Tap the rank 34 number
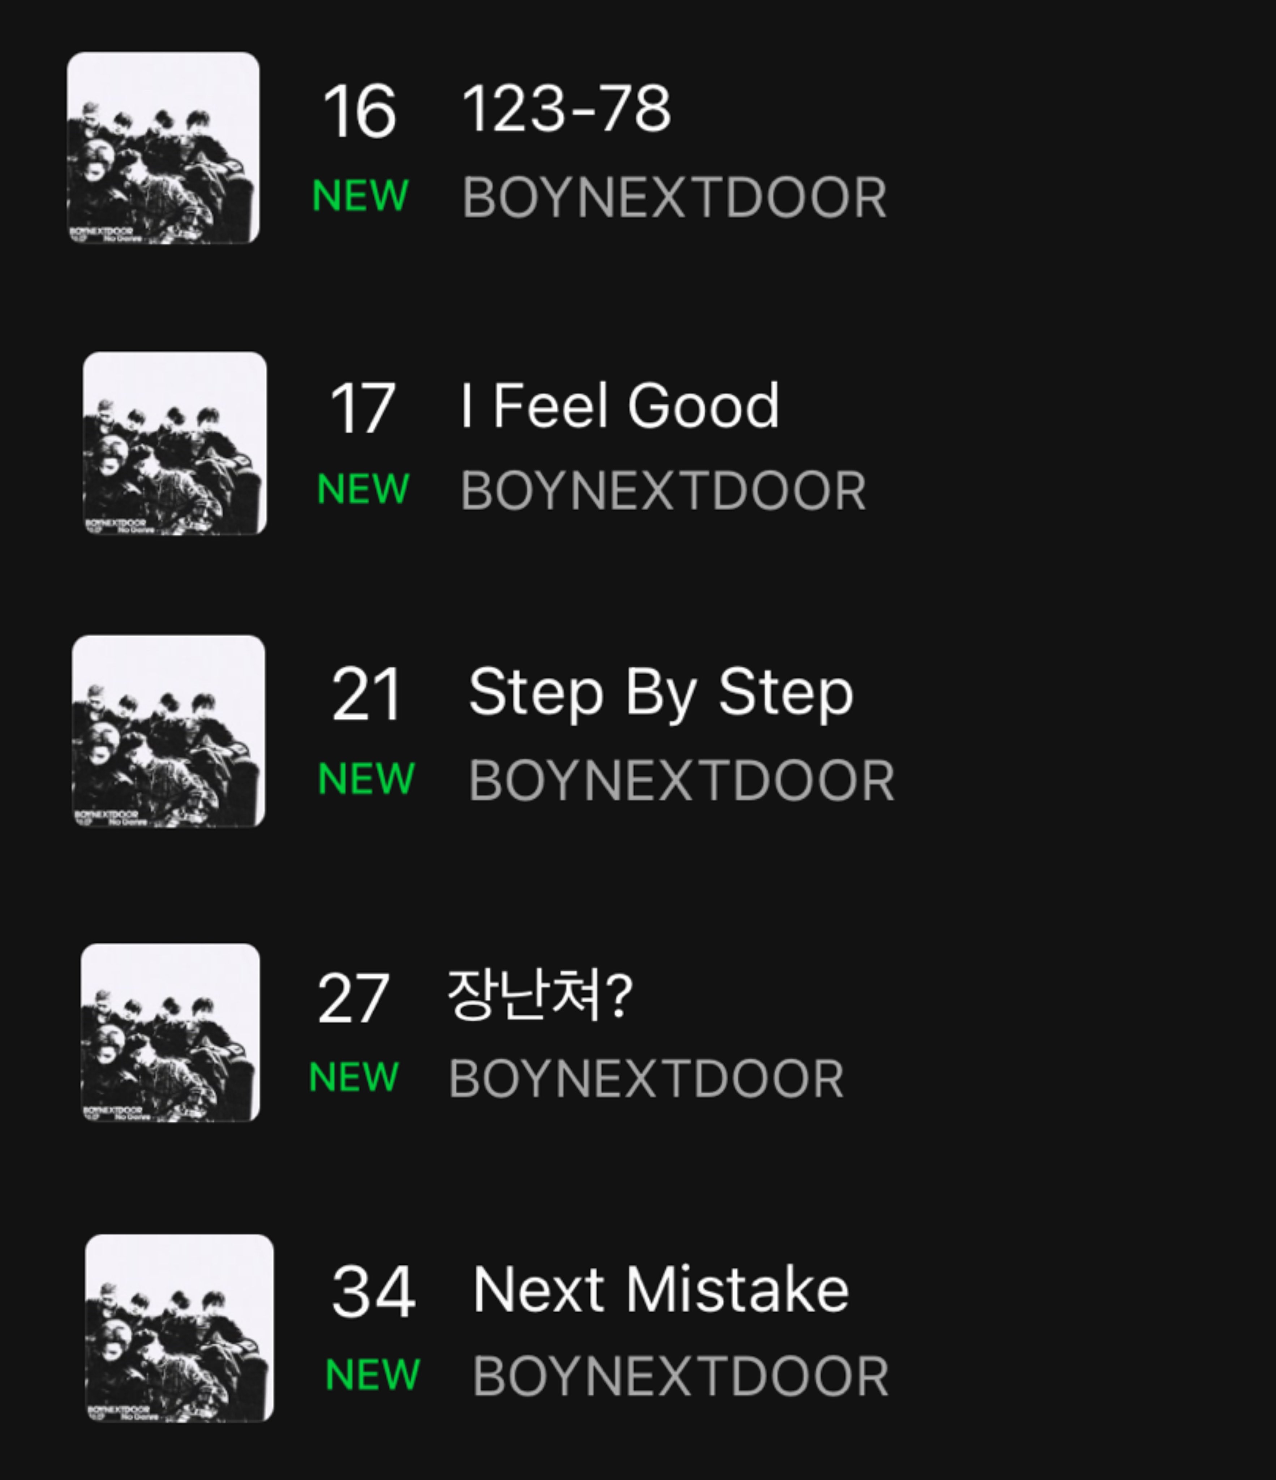 tap(373, 1291)
